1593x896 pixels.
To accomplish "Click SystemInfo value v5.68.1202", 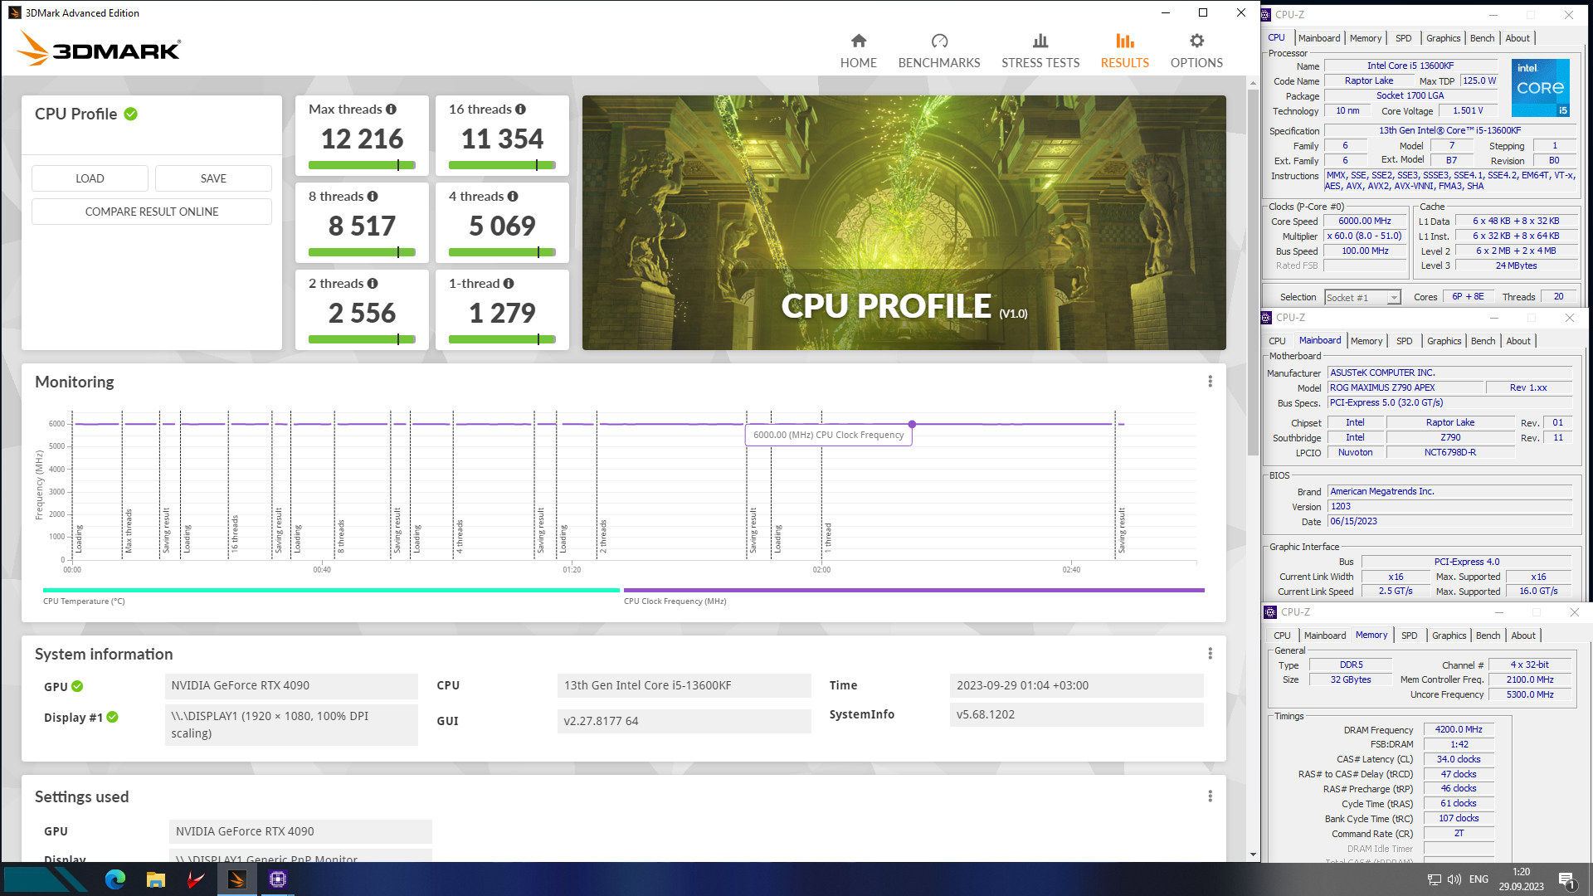I will tap(1076, 714).
